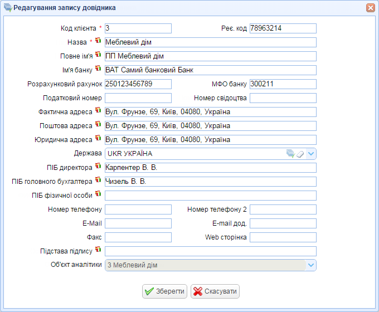Open translation icon beside Фактична адреса label
The image size is (379, 312).
click(98, 110)
